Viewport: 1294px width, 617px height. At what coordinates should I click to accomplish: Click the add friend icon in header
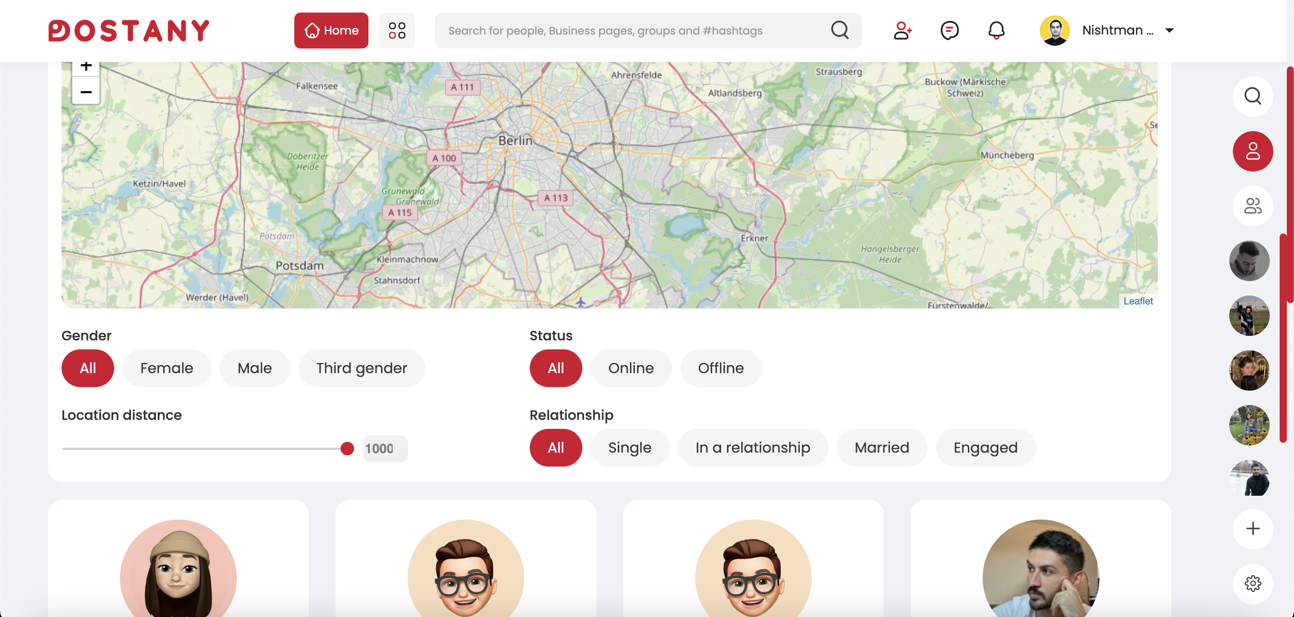[x=902, y=31]
